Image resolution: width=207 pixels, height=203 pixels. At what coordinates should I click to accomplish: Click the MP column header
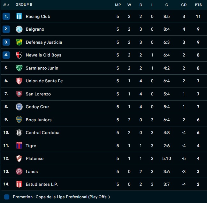[x=118, y=5]
